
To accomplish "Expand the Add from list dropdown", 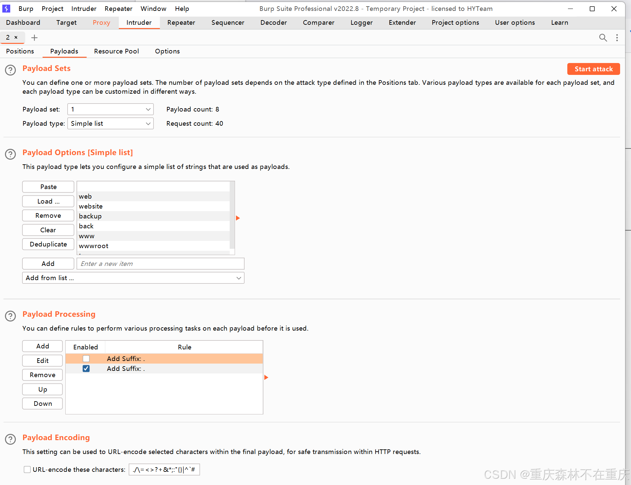I will coord(133,278).
